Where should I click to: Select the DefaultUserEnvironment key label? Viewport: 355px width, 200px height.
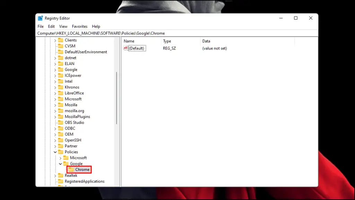[86, 52]
